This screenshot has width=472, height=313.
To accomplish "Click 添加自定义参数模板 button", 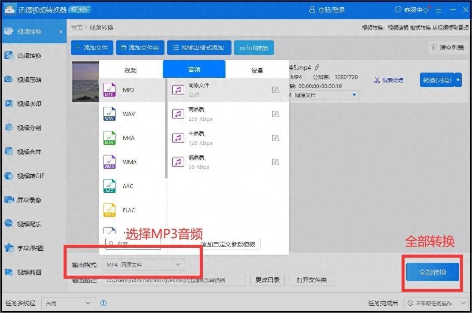I will (x=228, y=244).
